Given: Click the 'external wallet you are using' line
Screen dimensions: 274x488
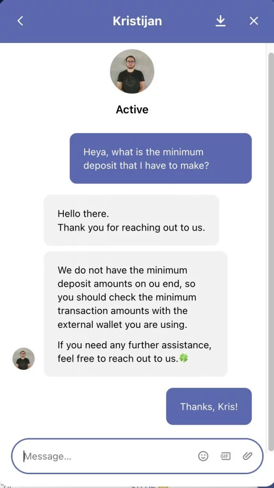Looking at the screenshot, I should pyautogui.click(x=122, y=325).
